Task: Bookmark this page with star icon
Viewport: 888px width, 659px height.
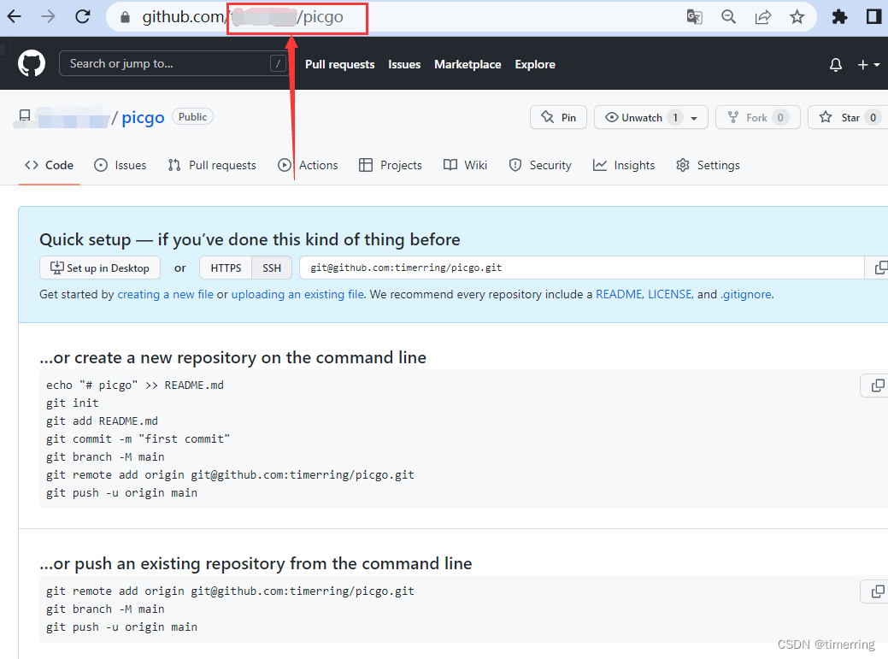Action: 797,17
